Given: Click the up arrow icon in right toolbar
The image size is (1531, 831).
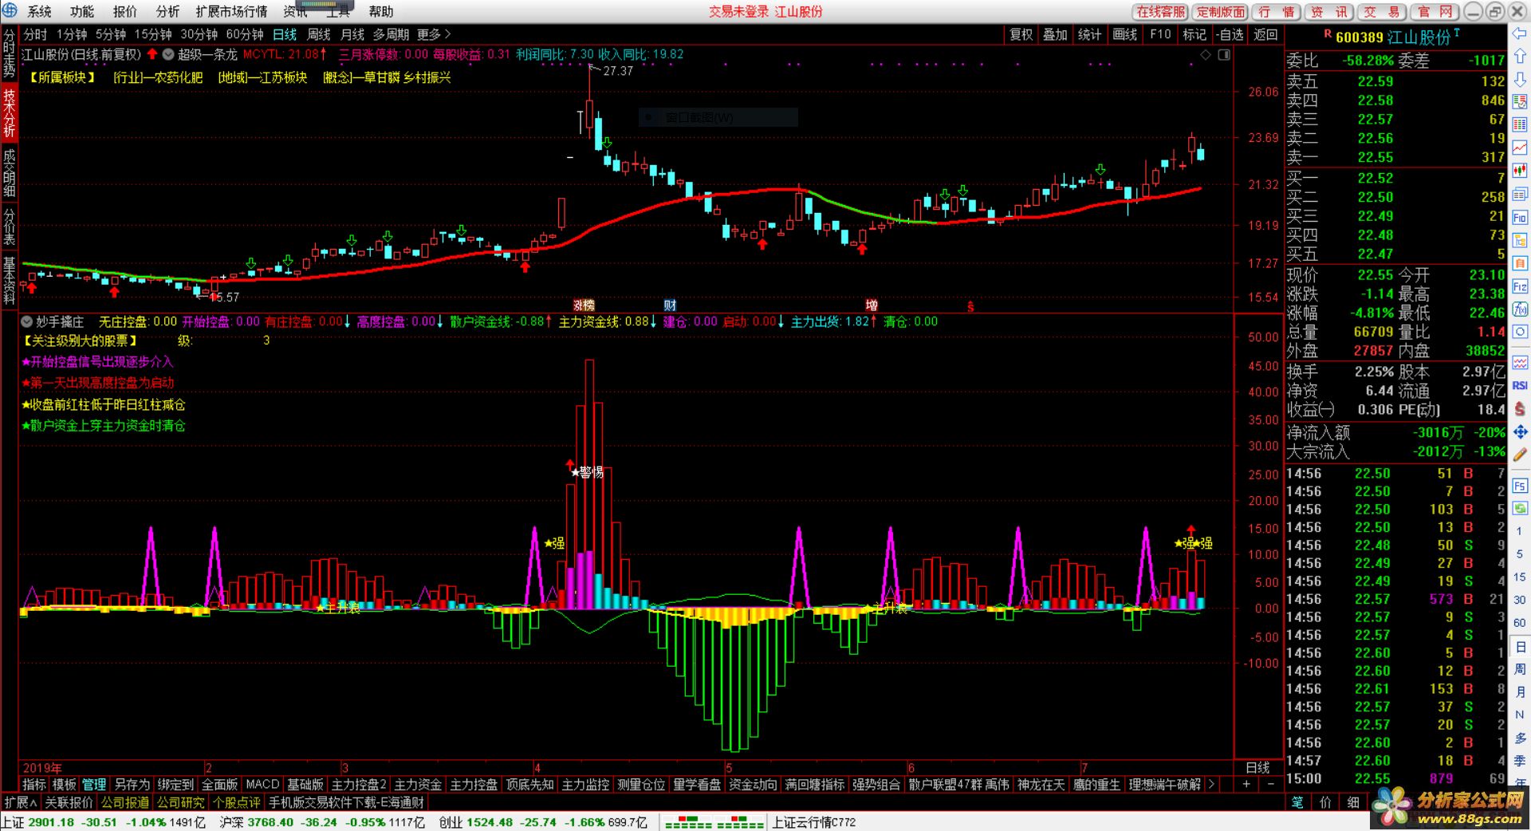Looking at the screenshot, I should coord(1520,57).
